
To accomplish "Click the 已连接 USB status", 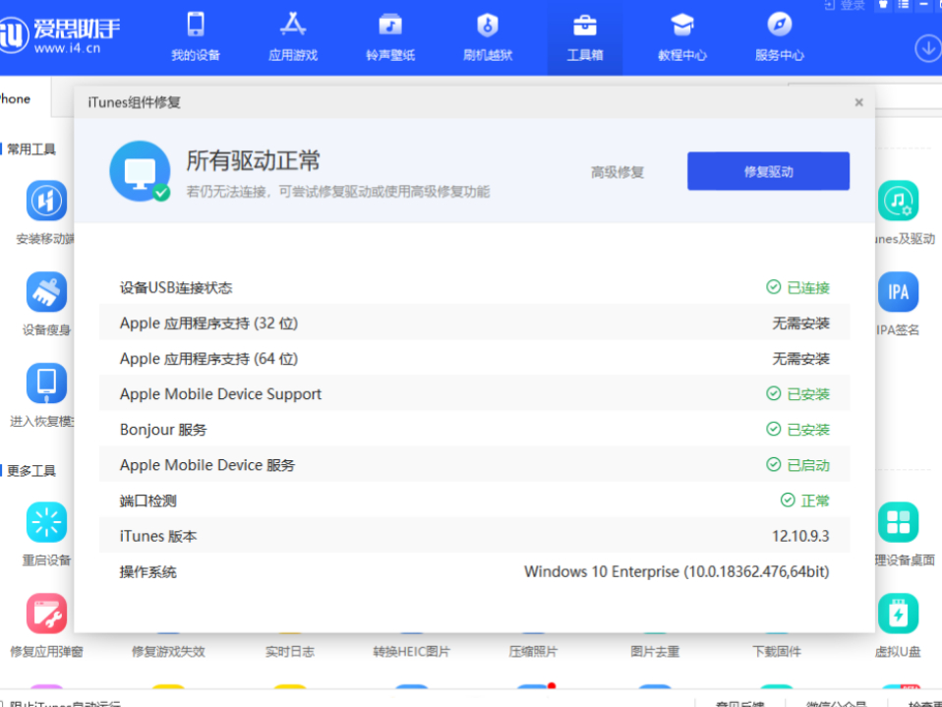I will click(797, 288).
